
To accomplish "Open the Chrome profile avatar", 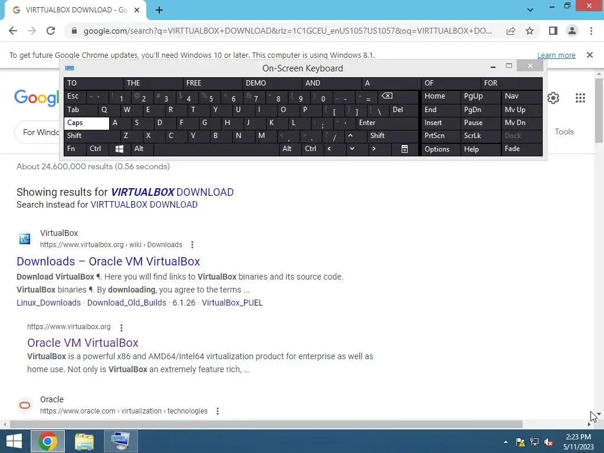I will point(572,31).
